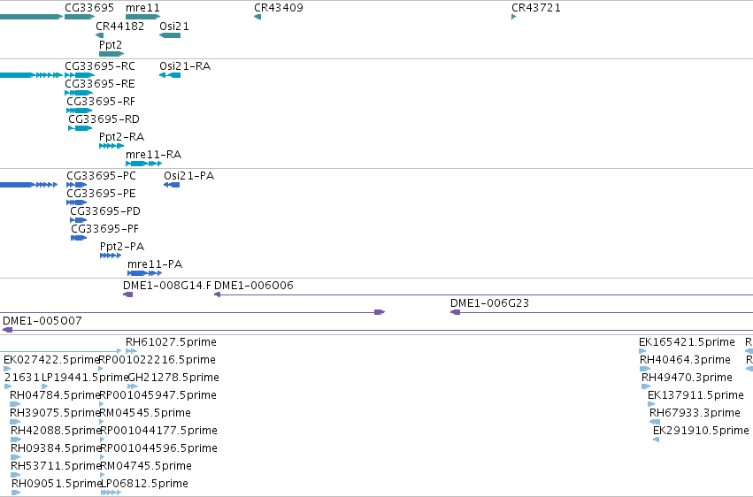Click the RH53711.5prime EST feature
Image resolution: width=753 pixels, height=497 pixels.
click(16, 476)
